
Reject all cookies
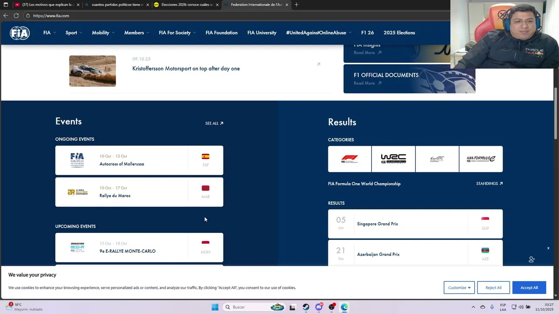click(x=493, y=287)
